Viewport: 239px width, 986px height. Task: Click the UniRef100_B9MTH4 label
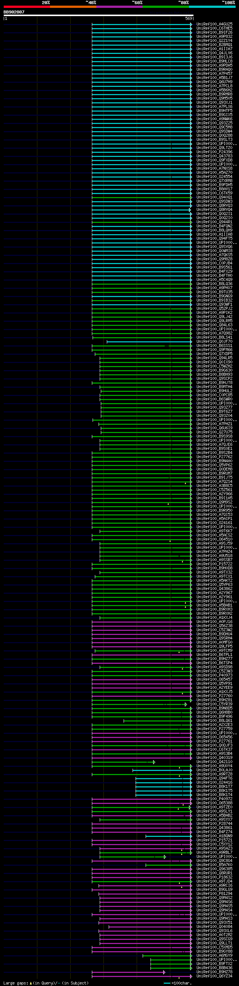[214, 387]
